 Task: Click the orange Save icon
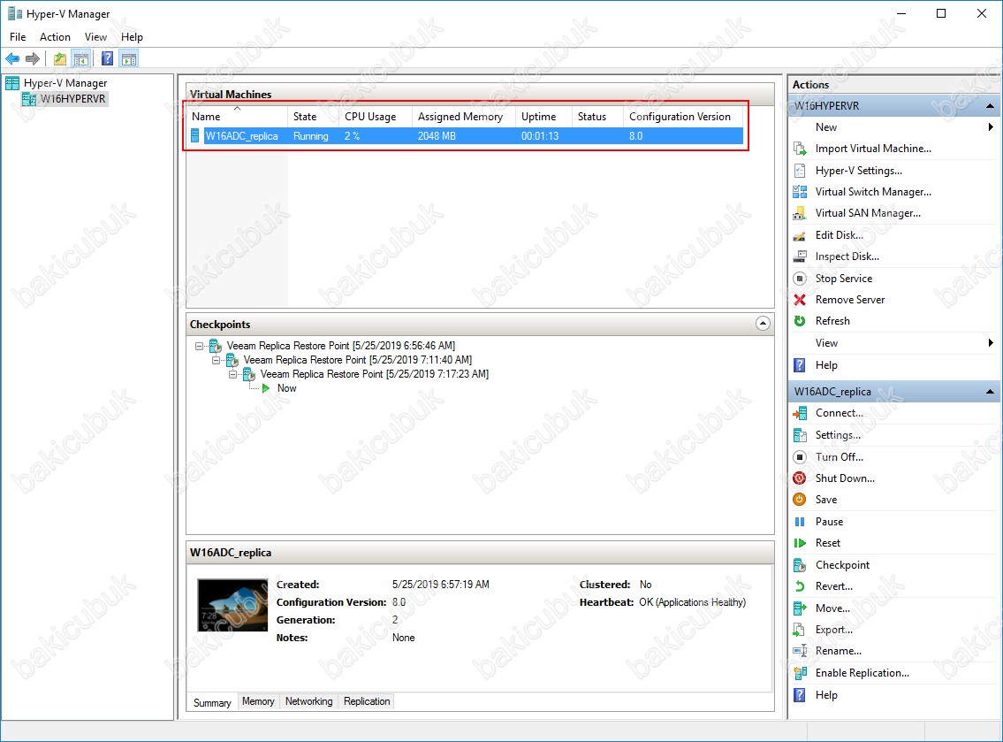(x=800, y=500)
